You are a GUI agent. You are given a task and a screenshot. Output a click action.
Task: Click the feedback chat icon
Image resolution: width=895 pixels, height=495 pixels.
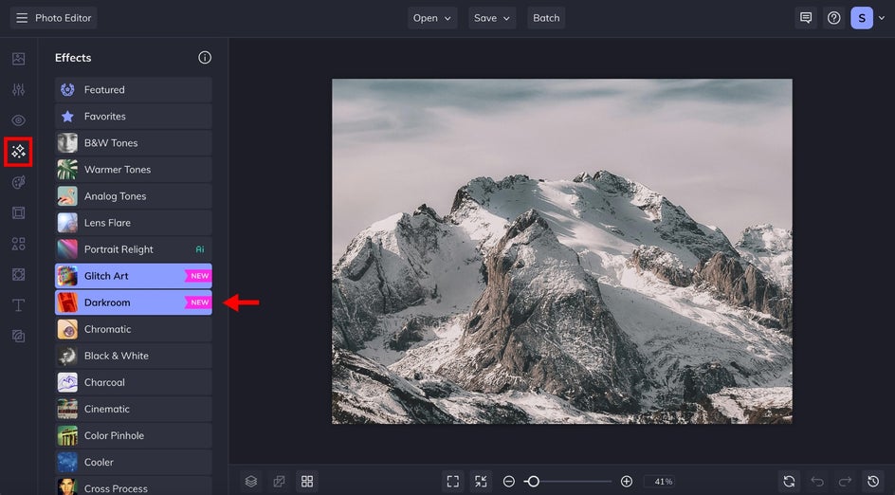click(x=806, y=18)
